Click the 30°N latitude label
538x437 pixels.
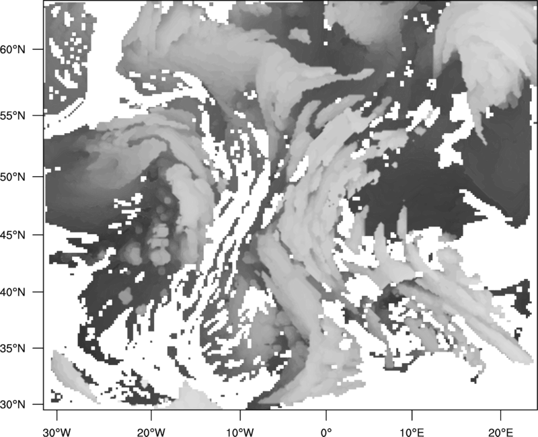tap(13, 405)
